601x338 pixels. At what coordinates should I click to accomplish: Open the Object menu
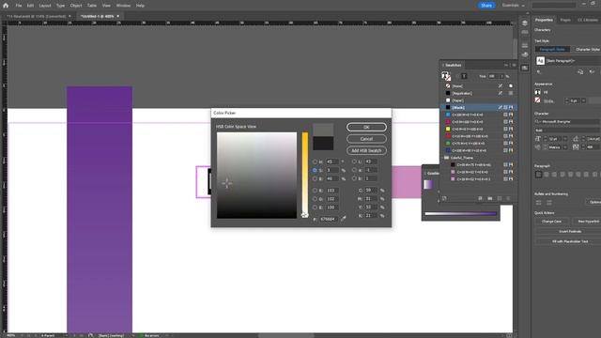(x=76, y=6)
